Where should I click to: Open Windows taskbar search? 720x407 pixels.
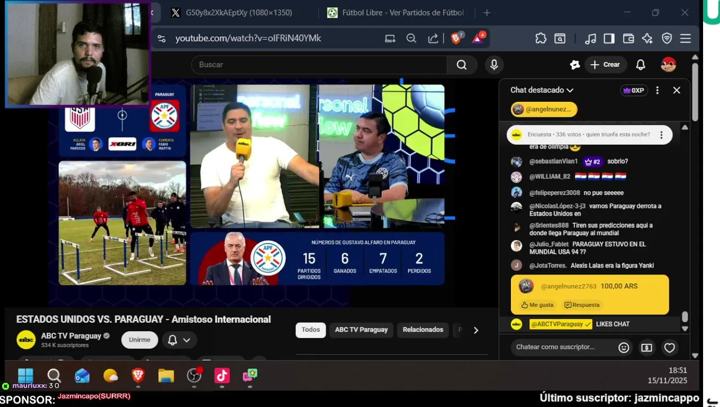[x=54, y=375]
